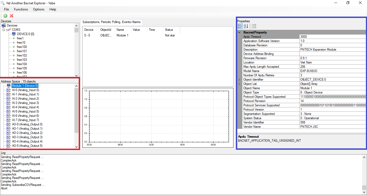This screenshot has width=367, height=195.
Task: Select free1 under DEVICE-0
Action: pyautogui.click(x=20, y=38)
